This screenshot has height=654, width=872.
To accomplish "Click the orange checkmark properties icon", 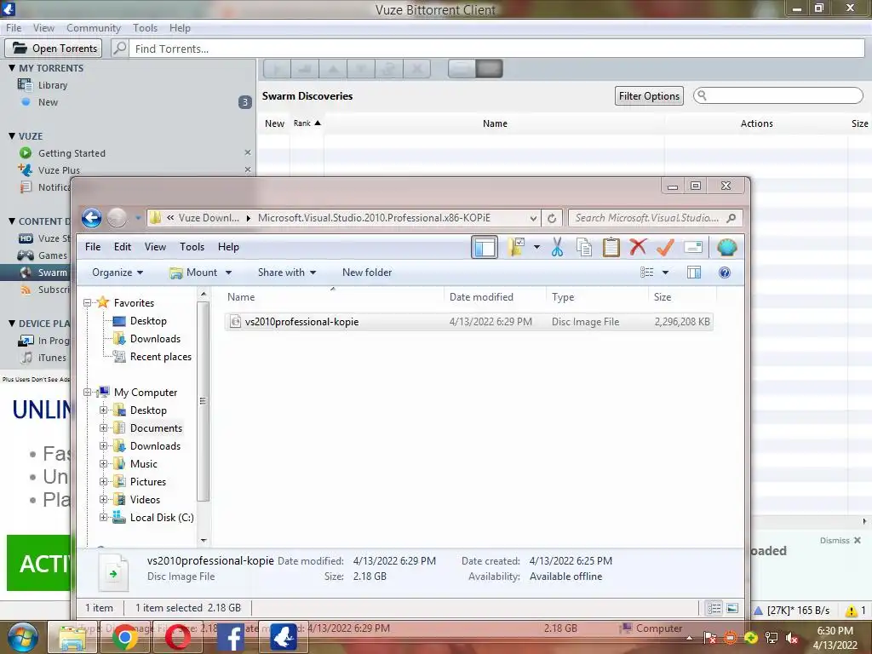I will point(665,247).
